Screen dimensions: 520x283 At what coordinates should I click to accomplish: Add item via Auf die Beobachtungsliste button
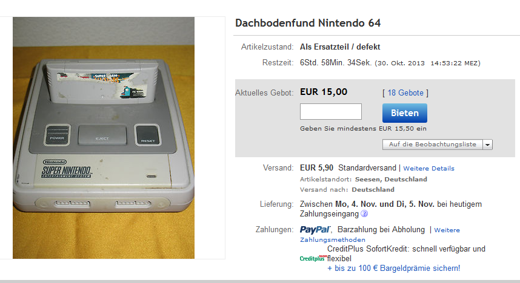pyautogui.click(x=433, y=145)
